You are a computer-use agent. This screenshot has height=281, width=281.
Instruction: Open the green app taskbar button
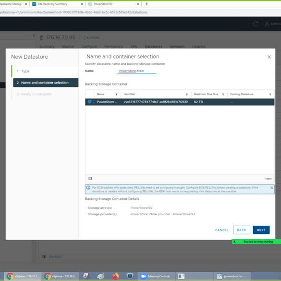pos(194,276)
